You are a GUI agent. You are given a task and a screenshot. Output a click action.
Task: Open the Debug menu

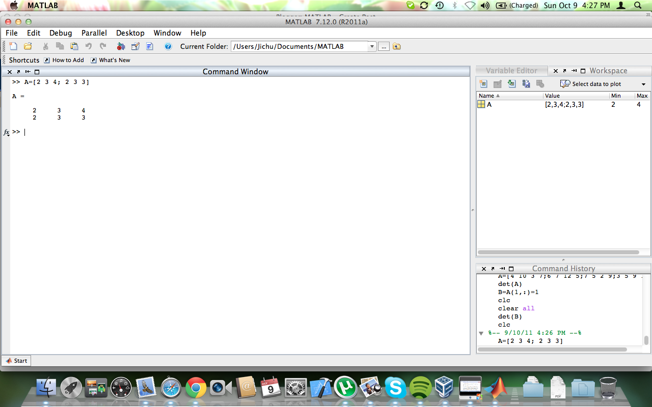tap(61, 33)
